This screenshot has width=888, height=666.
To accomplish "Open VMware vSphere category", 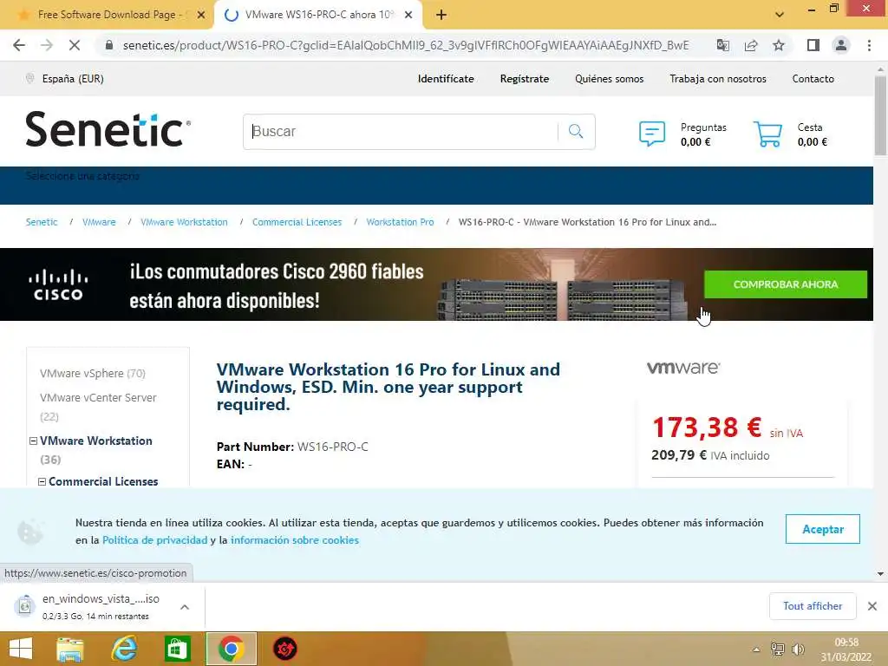I will 93,373.
